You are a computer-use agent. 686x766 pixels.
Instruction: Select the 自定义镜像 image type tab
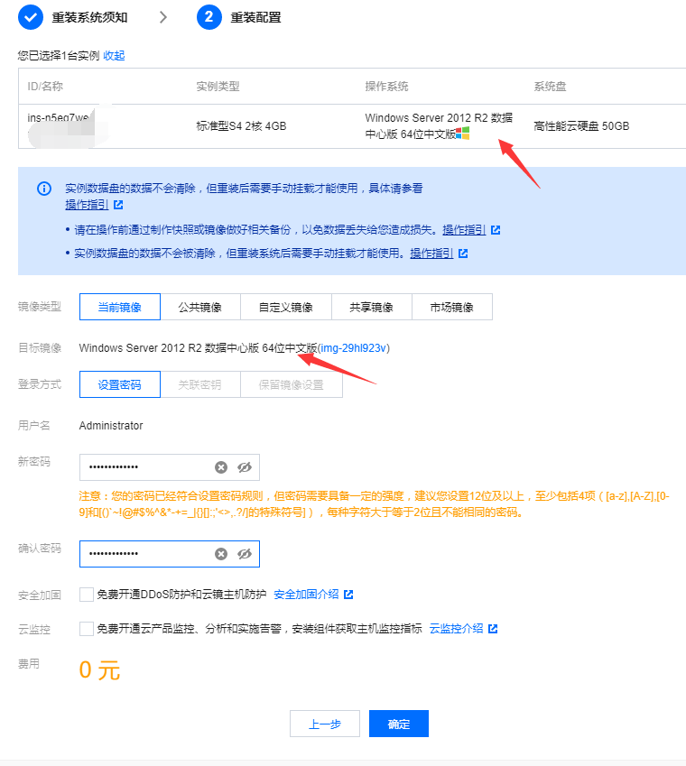(x=286, y=307)
